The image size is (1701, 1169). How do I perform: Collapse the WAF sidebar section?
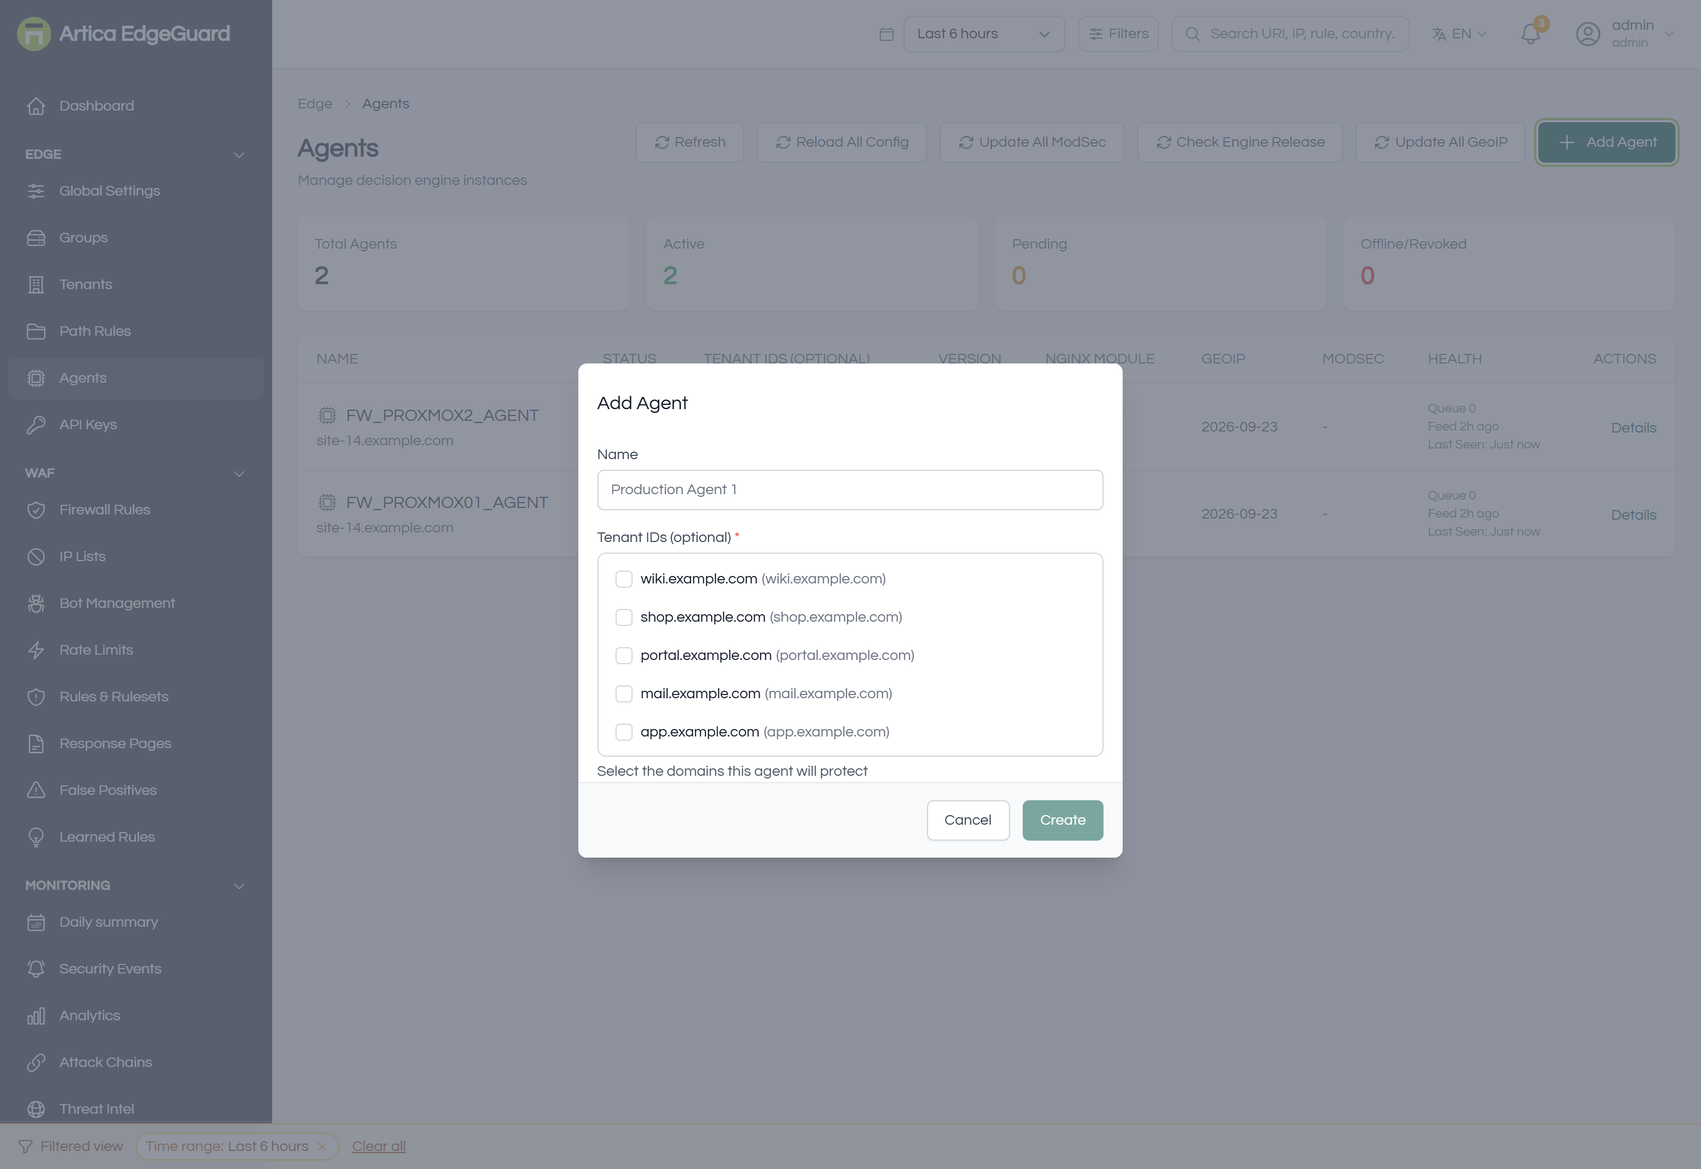[239, 473]
